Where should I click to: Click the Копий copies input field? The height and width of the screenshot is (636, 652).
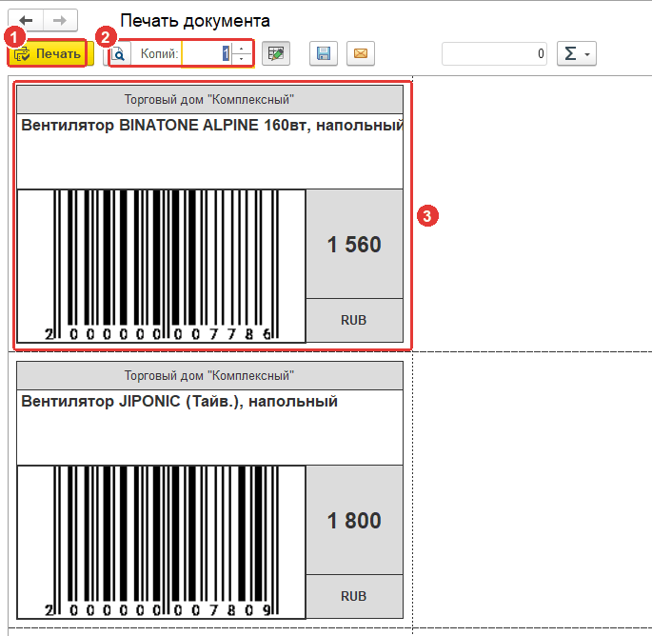click(x=206, y=53)
